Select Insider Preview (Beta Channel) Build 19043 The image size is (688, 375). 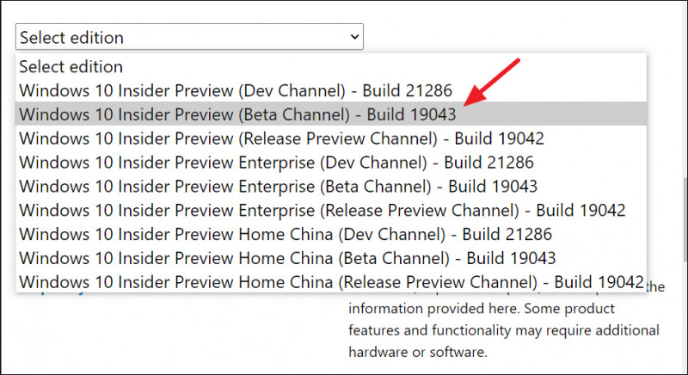pyautogui.click(x=331, y=114)
